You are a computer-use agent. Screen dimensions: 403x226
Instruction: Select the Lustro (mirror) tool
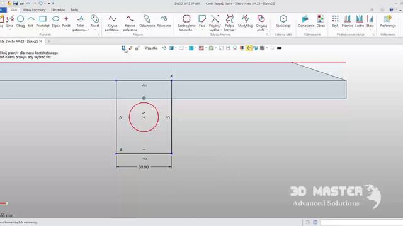(360, 21)
